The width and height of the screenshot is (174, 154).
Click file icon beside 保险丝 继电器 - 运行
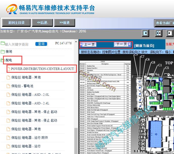[8, 146]
